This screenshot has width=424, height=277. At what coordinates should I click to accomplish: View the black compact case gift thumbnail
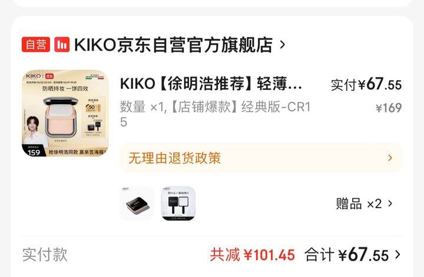point(137,203)
